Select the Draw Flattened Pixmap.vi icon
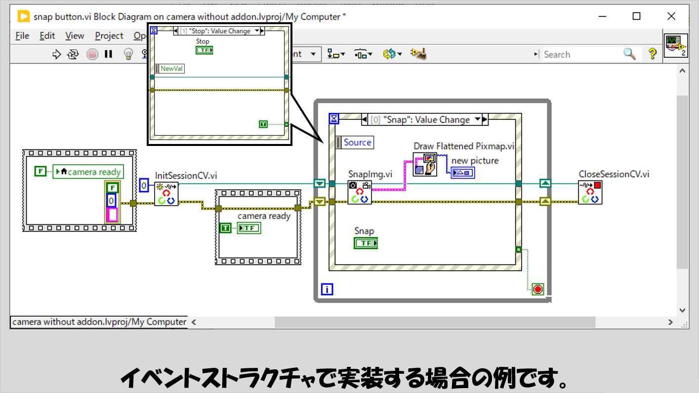The height and width of the screenshot is (393, 699). pos(425,164)
